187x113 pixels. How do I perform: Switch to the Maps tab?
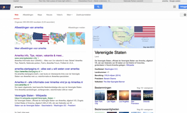click(x=40, y=15)
